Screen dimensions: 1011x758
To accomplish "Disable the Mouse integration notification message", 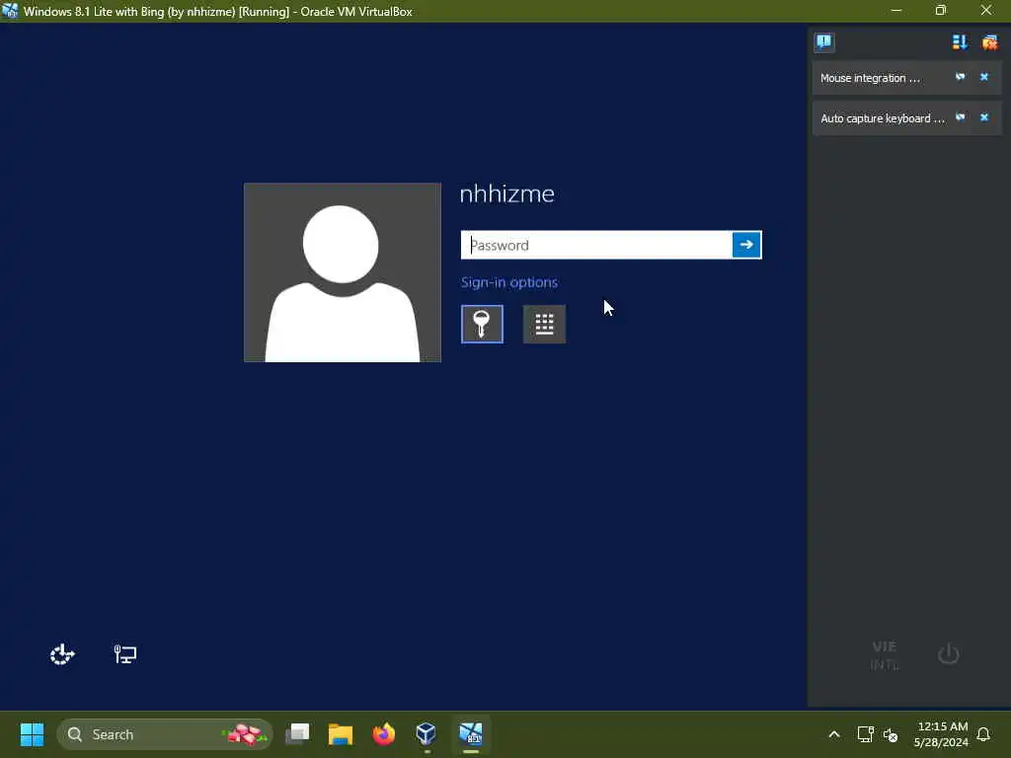I will [960, 77].
